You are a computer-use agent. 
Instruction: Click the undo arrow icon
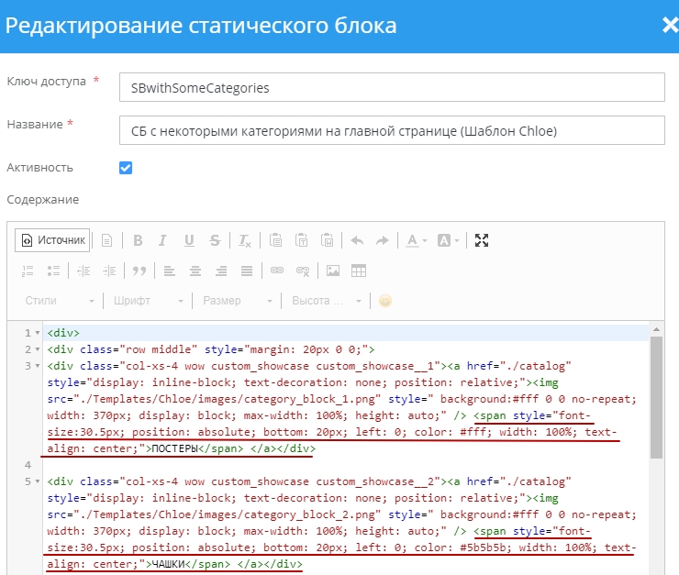357,240
